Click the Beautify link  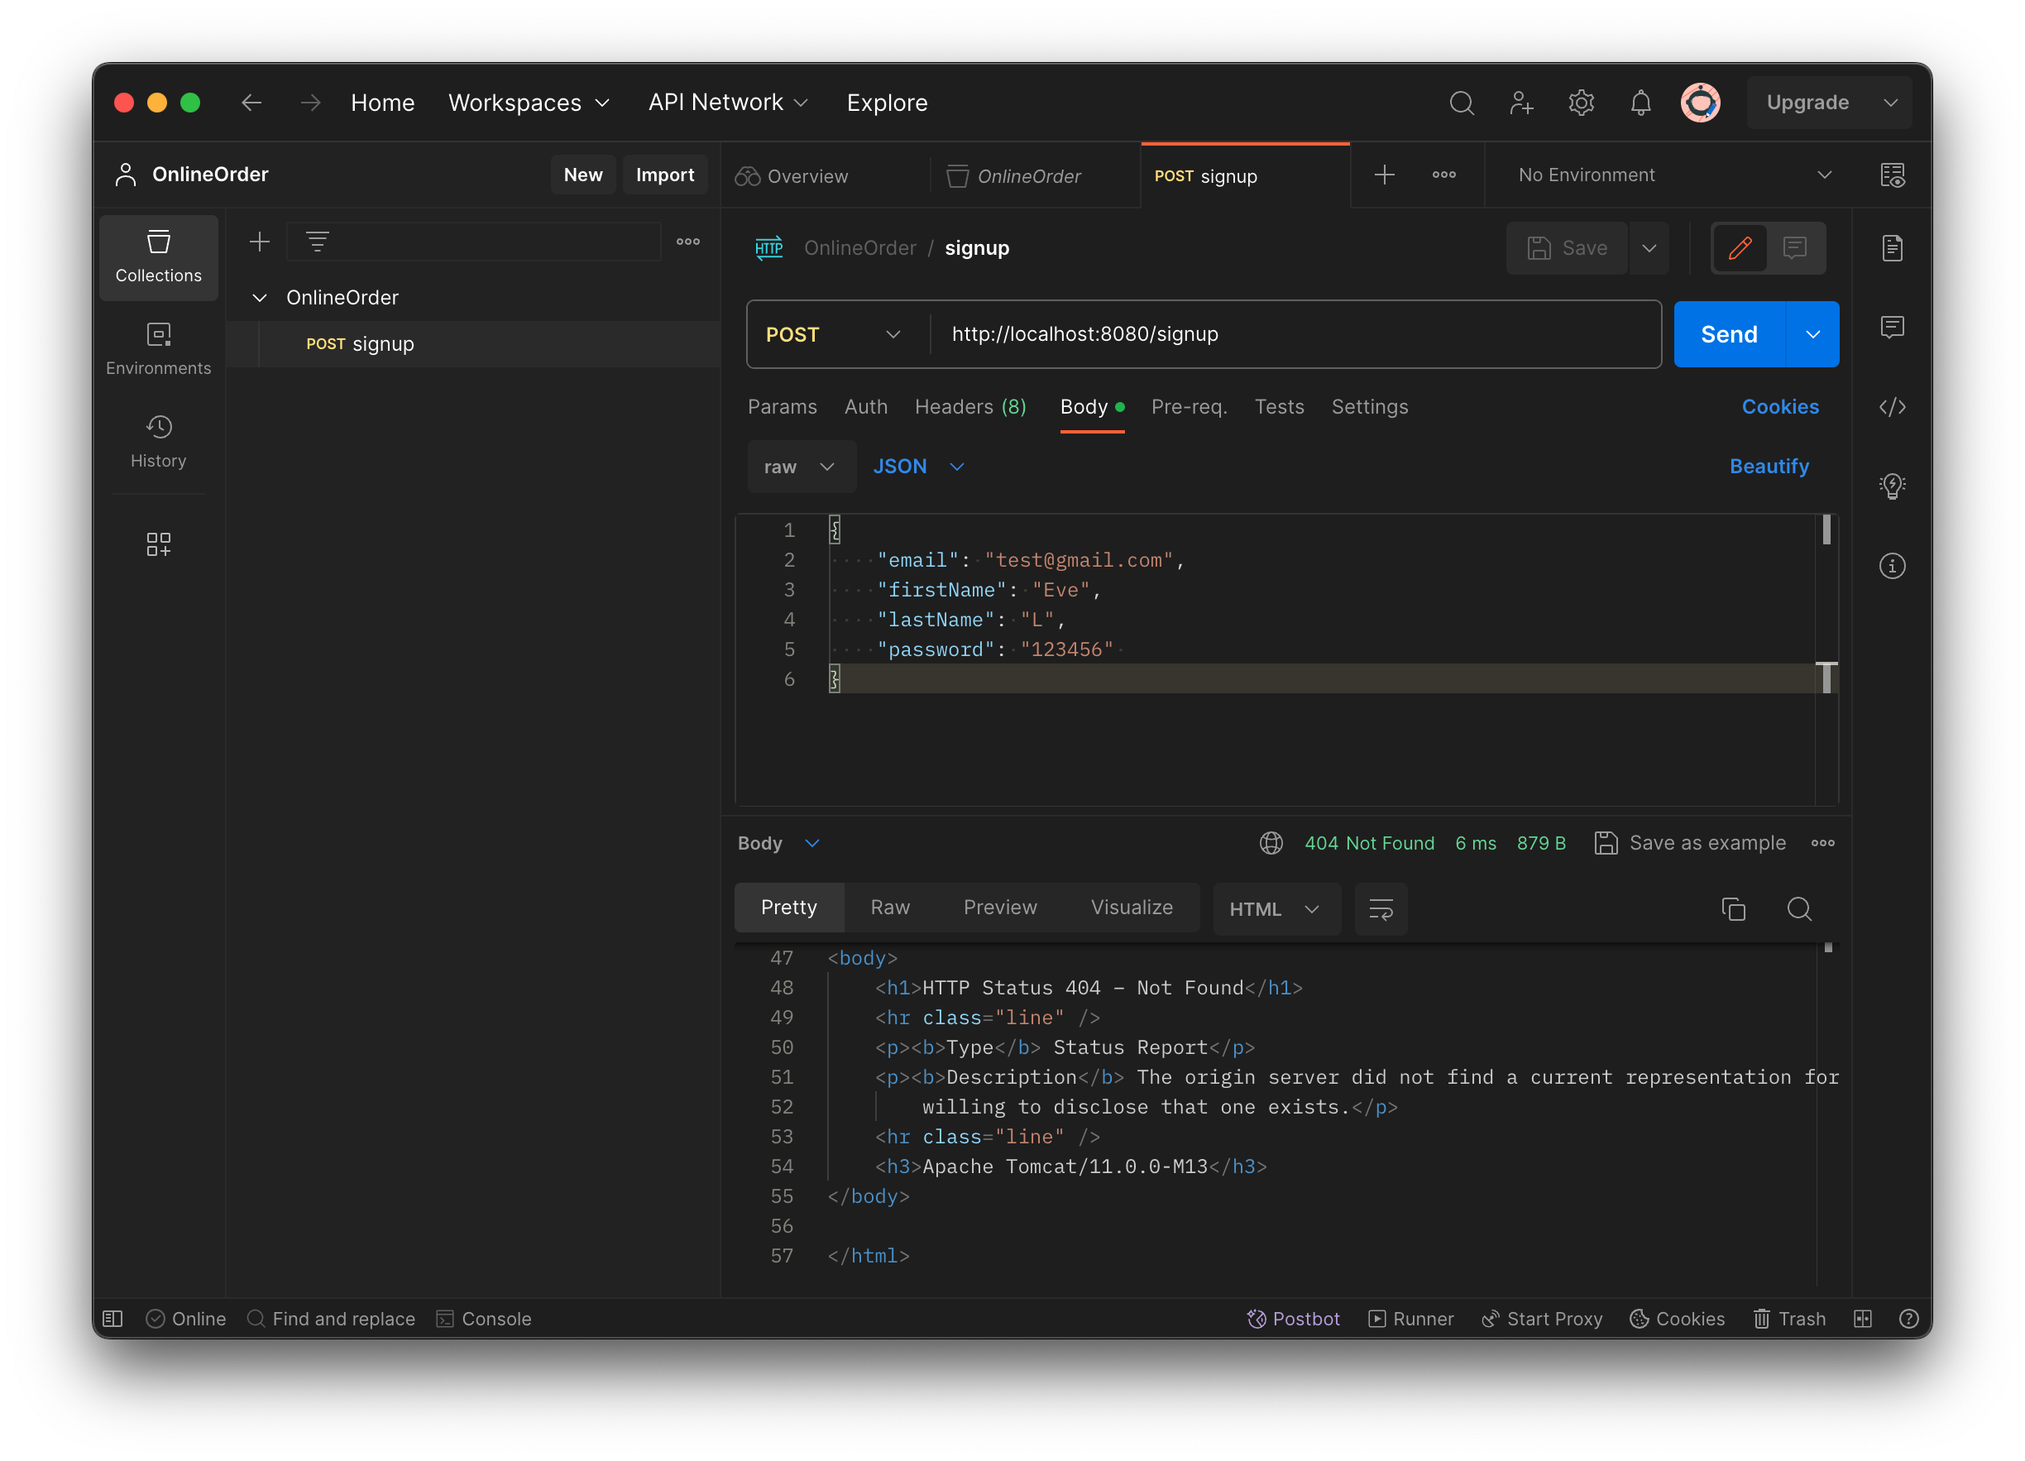pos(1768,466)
